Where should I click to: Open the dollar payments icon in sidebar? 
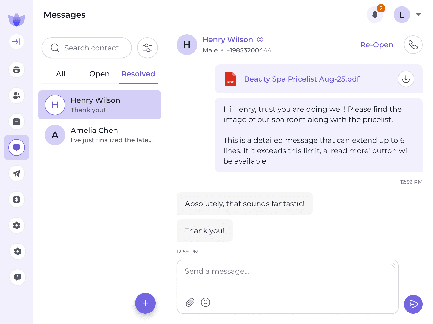tap(17, 199)
